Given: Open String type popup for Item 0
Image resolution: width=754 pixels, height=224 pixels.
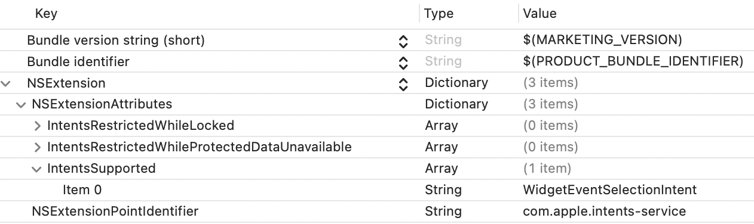Looking at the screenshot, I should pyautogui.click(x=443, y=190).
